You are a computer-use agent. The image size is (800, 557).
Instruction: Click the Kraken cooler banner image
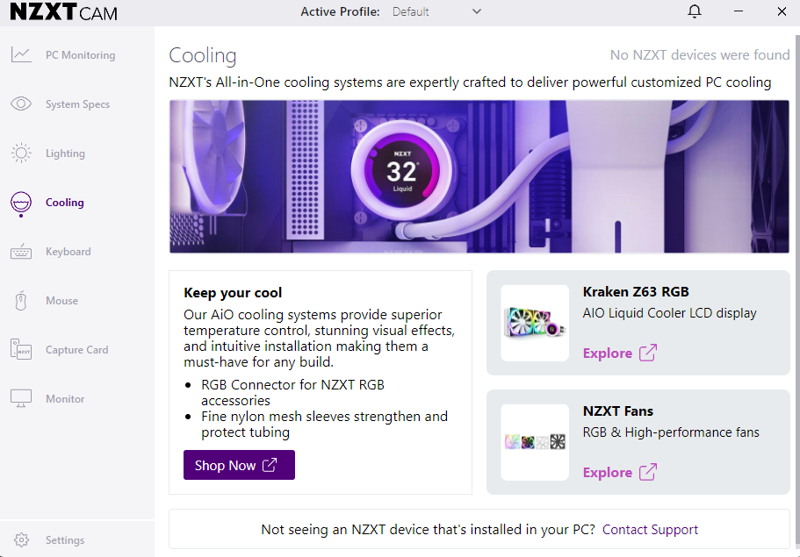click(x=479, y=176)
